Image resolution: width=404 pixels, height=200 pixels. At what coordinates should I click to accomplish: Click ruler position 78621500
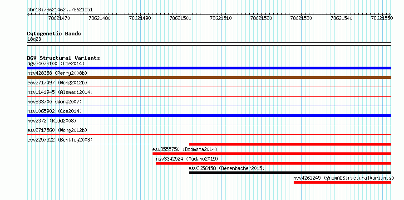coord(181,18)
